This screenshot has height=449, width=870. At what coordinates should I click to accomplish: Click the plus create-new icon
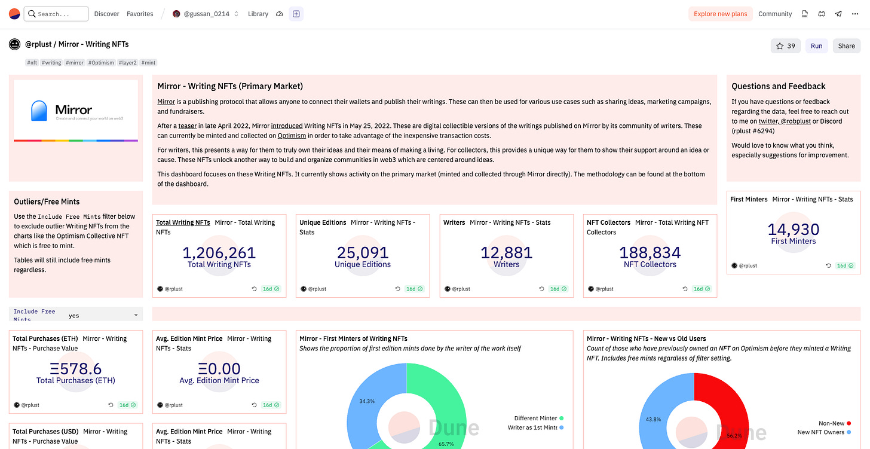(x=296, y=14)
